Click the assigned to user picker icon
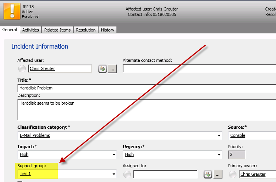Screen dimensions: 276x182 tap(208, 174)
